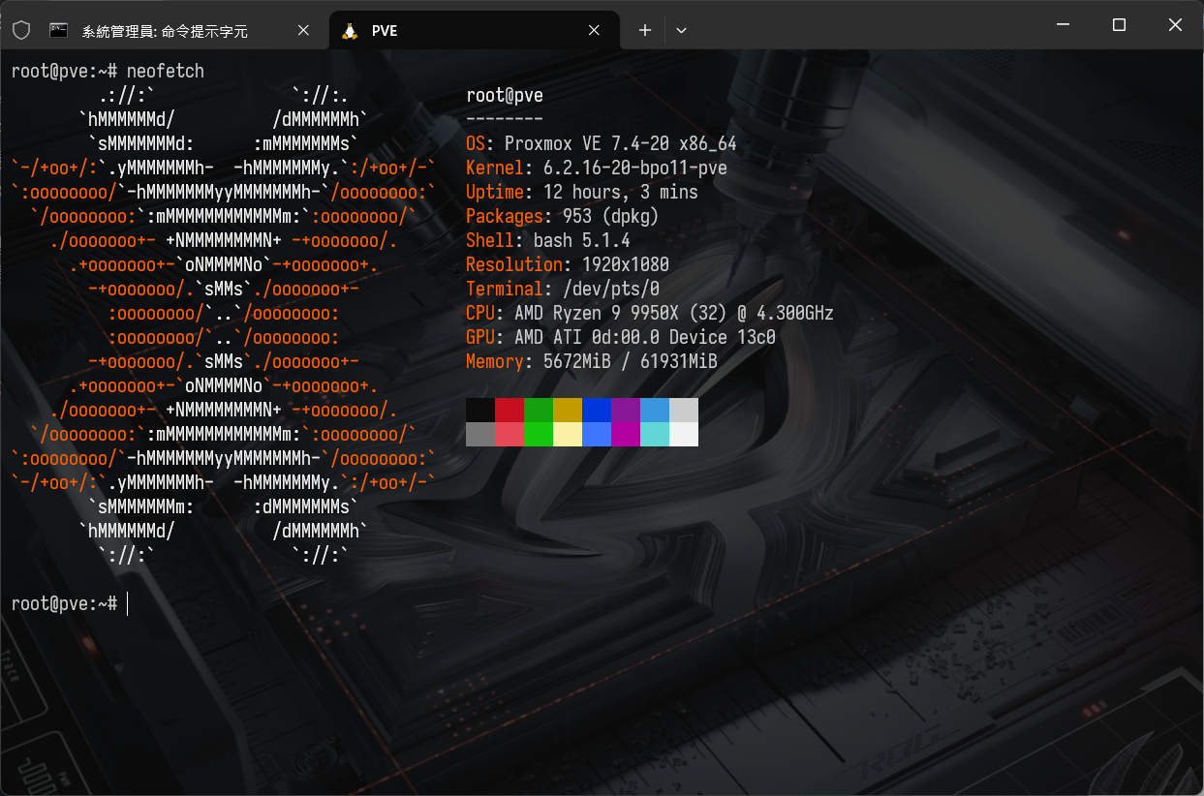Close the 命令提示字元 tab
Screen dimensions: 1204x796
[303, 31]
